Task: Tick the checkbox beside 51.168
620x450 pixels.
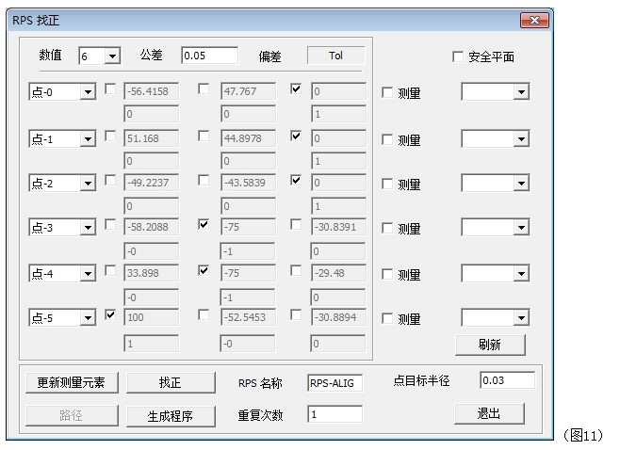Action: click(110, 136)
